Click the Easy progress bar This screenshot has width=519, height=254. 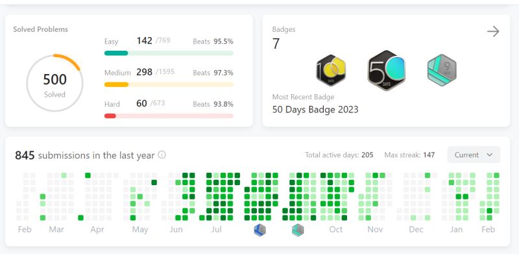click(x=169, y=53)
